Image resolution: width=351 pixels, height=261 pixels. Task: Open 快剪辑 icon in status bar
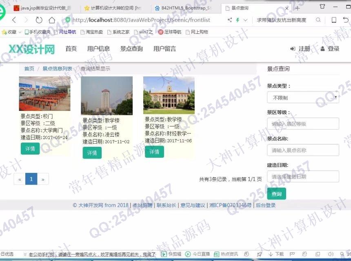coord(171,254)
